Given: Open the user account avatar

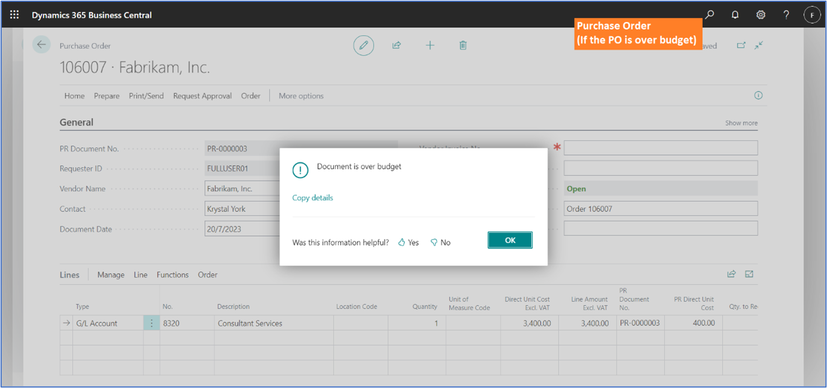Looking at the screenshot, I should coord(811,15).
